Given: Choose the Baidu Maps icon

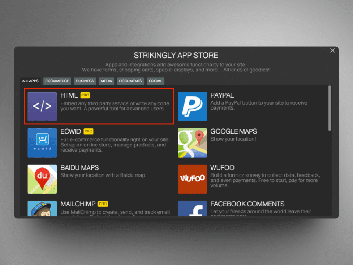Looking at the screenshot, I should coord(42,179).
